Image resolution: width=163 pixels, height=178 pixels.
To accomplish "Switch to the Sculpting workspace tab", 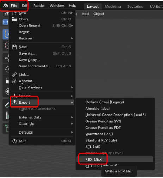I will [135, 6].
